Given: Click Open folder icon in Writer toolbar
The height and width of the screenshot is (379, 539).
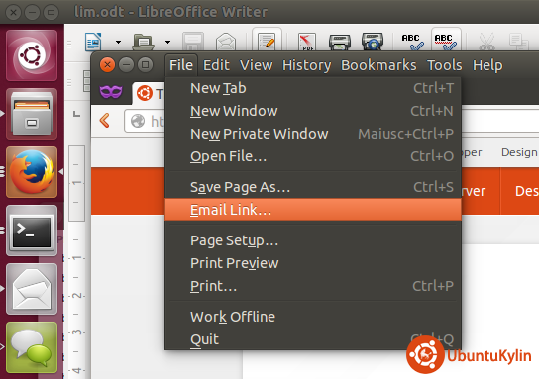Looking at the screenshot, I should click(x=143, y=42).
